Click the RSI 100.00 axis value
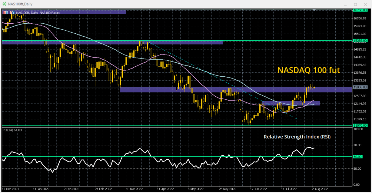The height and width of the screenshot is (193, 372). (x=359, y=129)
